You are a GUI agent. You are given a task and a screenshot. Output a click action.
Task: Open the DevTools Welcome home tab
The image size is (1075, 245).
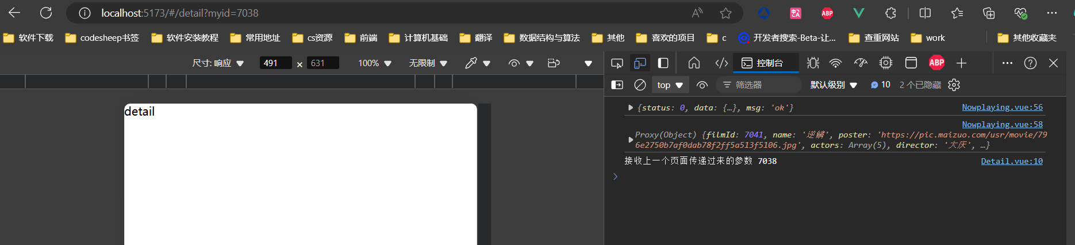point(694,63)
